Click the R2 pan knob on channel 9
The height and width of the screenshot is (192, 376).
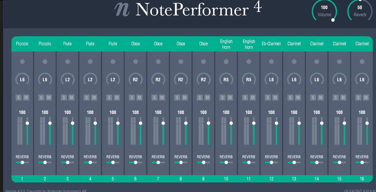click(x=204, y=79)
